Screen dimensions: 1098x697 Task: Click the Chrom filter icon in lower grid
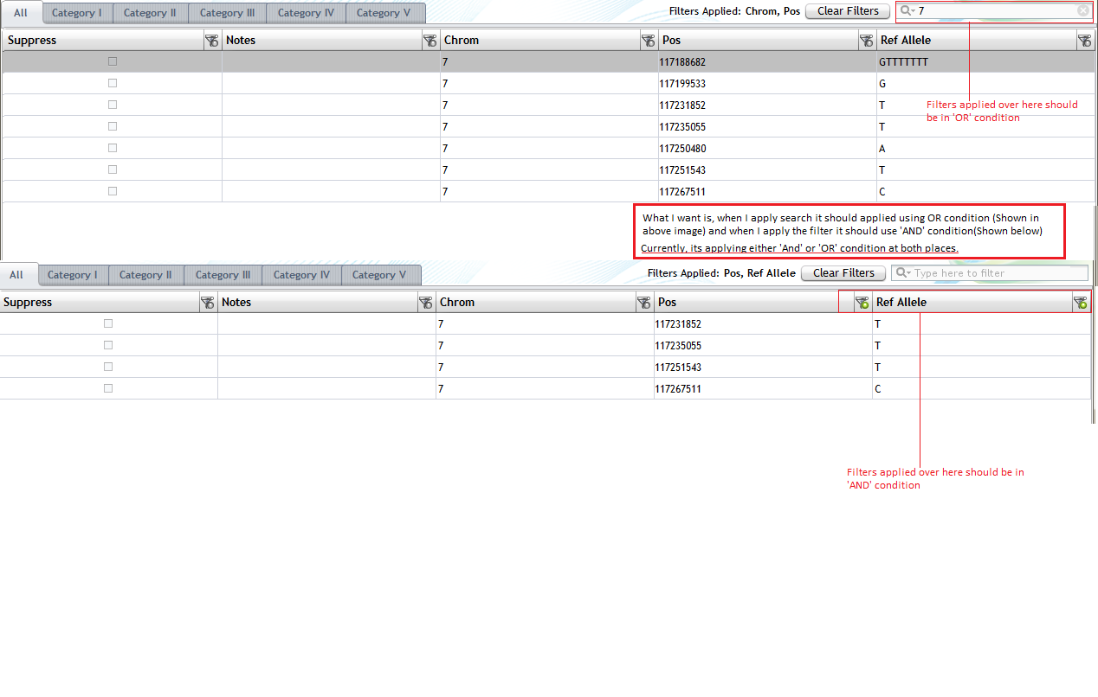643,303
